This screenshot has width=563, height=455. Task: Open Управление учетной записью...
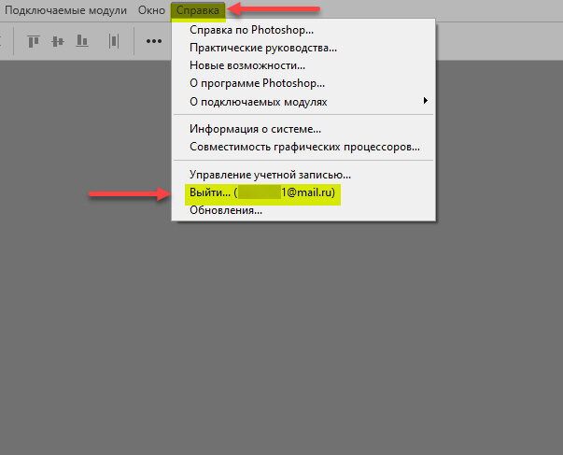click(x=303, y=175)
